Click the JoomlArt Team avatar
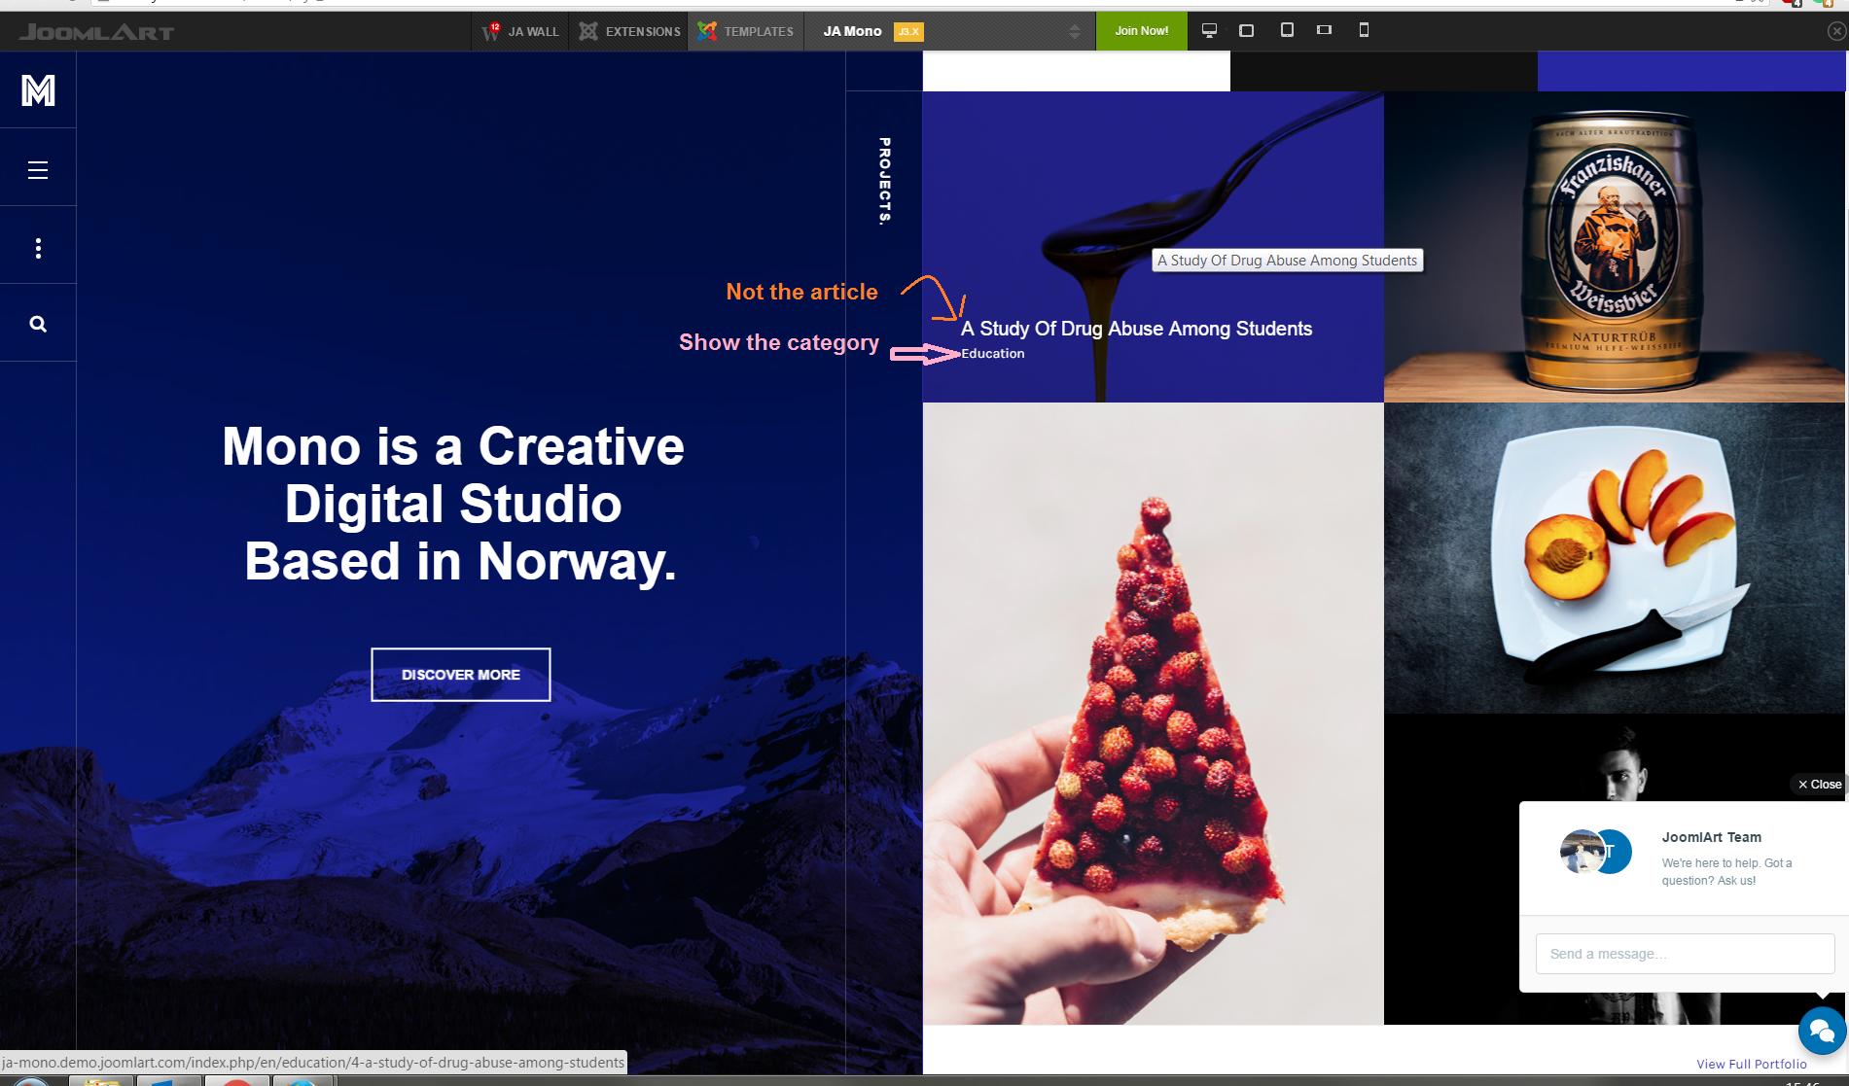Screen dimensions: 1849x1086 pos(1595,852)
